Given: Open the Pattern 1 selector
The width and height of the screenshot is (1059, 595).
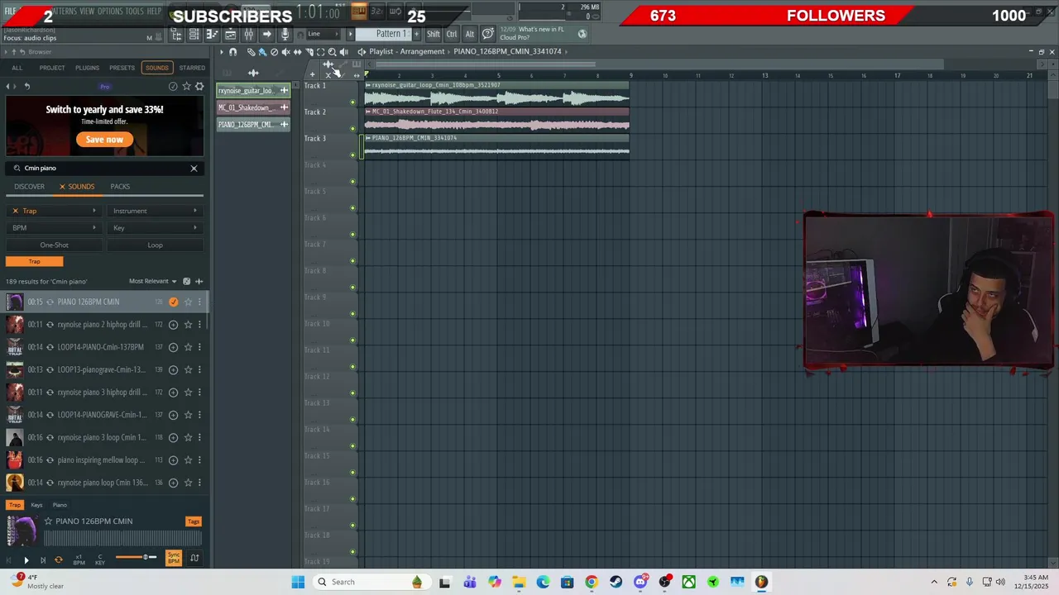Looking at the screenshot, I should (391, 34).
